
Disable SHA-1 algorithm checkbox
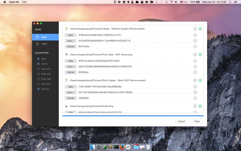coord(39,64)
